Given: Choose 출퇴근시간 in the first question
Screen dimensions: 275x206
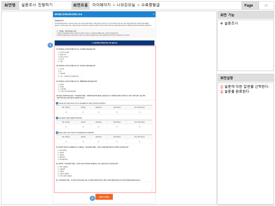Looking at the screenshot, I should pos(58,55).
